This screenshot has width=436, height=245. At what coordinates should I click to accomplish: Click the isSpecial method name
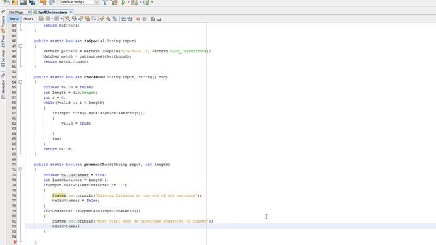pos(95,41)
